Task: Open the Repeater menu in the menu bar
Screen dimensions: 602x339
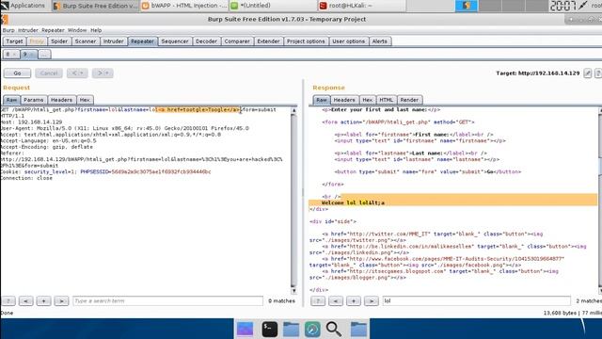Action: coord(53,30)
